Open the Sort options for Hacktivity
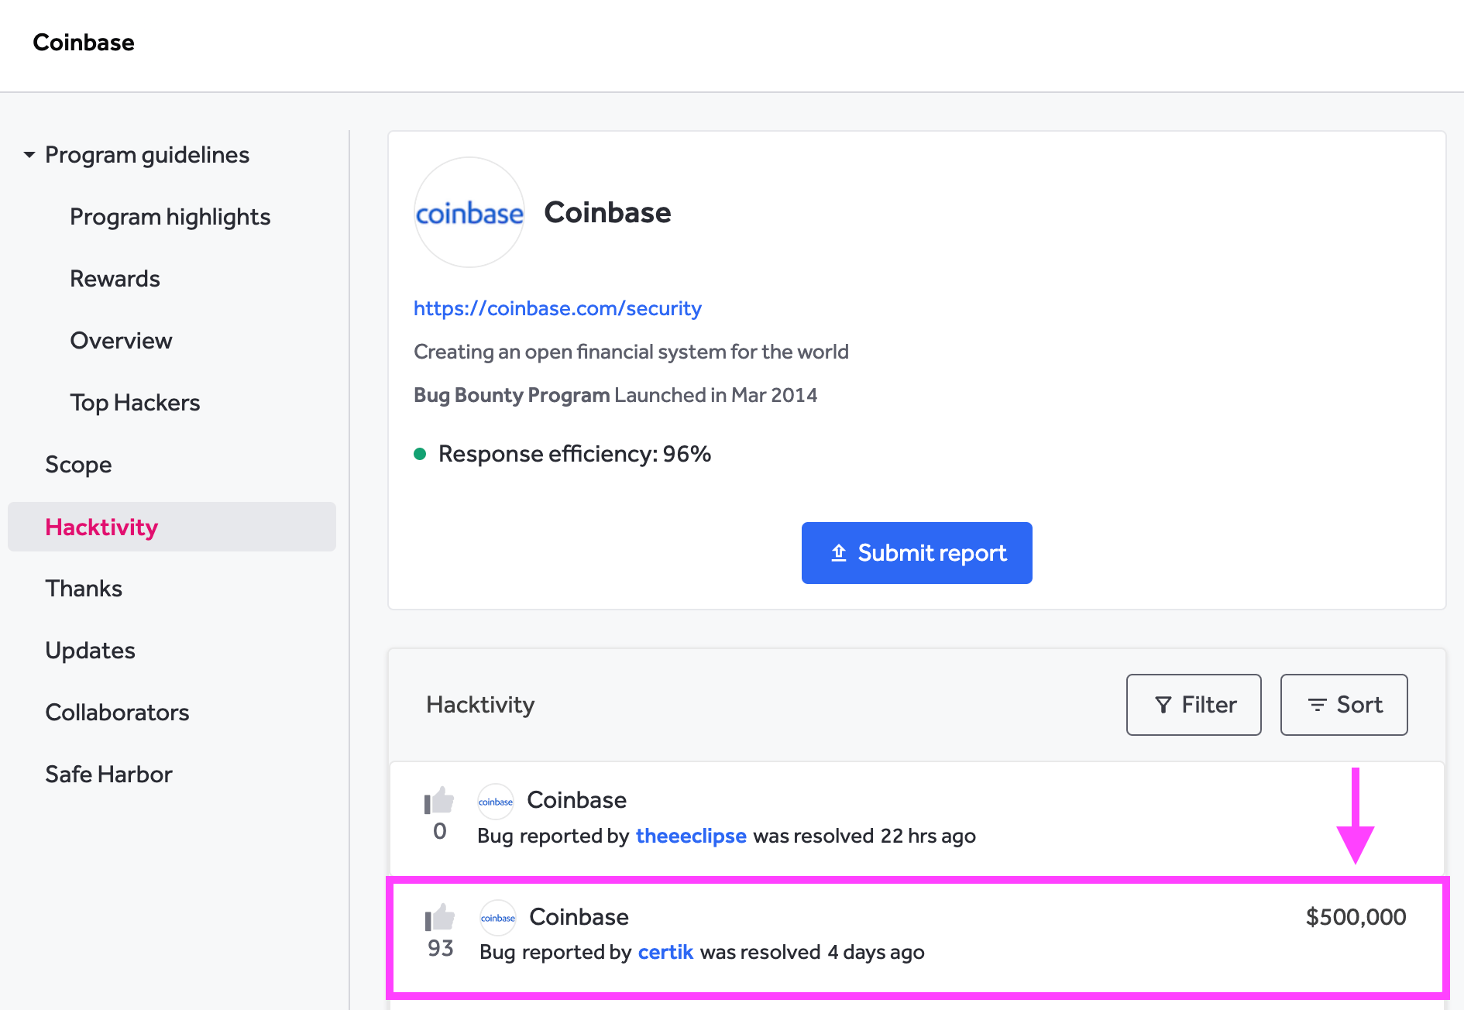Image resolution: width=1464 pixels, height=1010 pixels. [1344, 705]
